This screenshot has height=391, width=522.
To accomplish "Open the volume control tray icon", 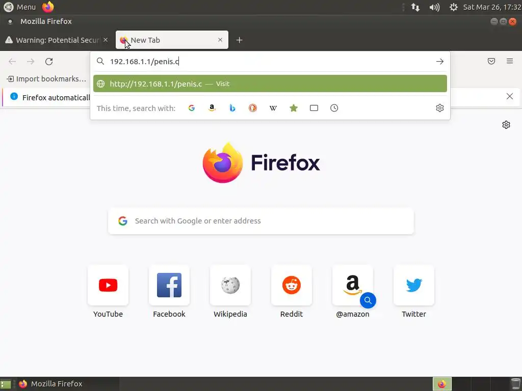I will click(434, 7).
